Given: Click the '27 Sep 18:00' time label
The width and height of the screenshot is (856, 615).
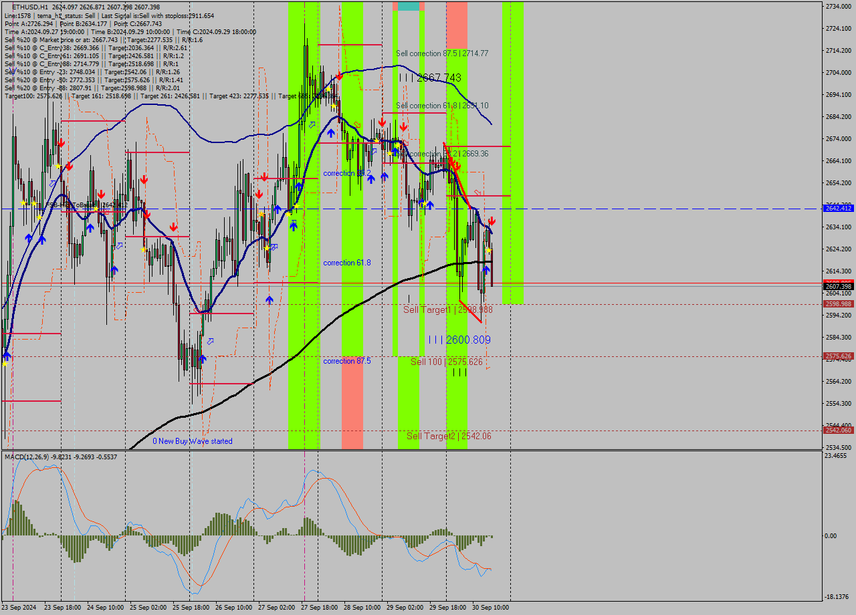Looking at the screenshot, I should coord(319,608).
